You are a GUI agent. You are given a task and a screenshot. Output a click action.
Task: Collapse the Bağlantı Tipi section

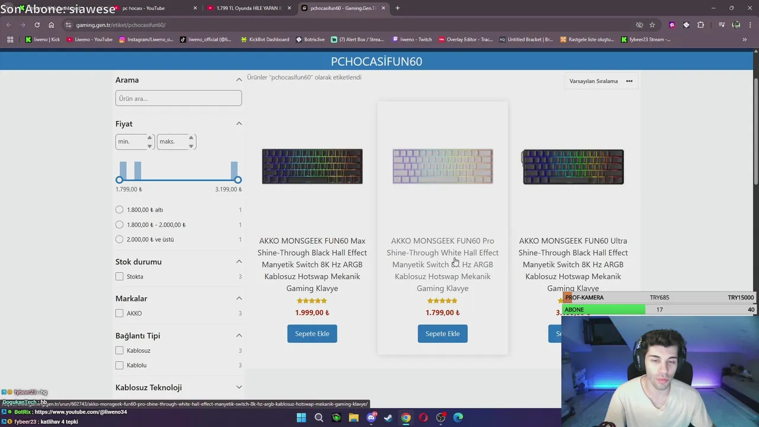click(239, 336)
